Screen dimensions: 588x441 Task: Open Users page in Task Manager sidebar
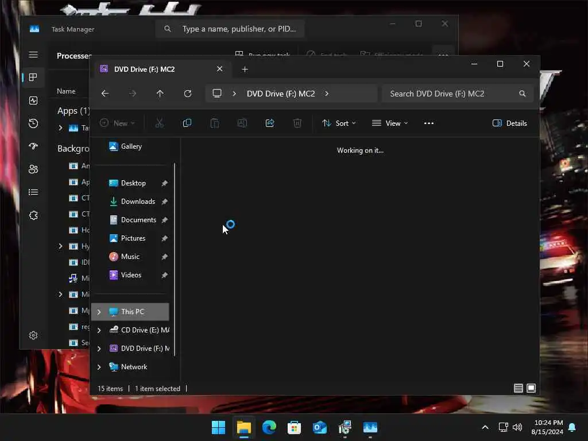point(33,169)
